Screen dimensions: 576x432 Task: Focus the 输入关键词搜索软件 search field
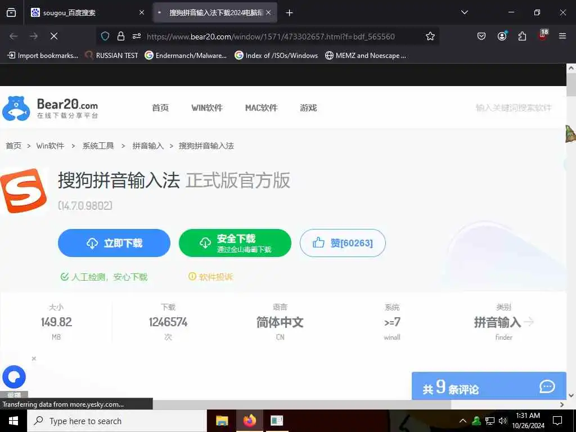click(x=514, y=107)
